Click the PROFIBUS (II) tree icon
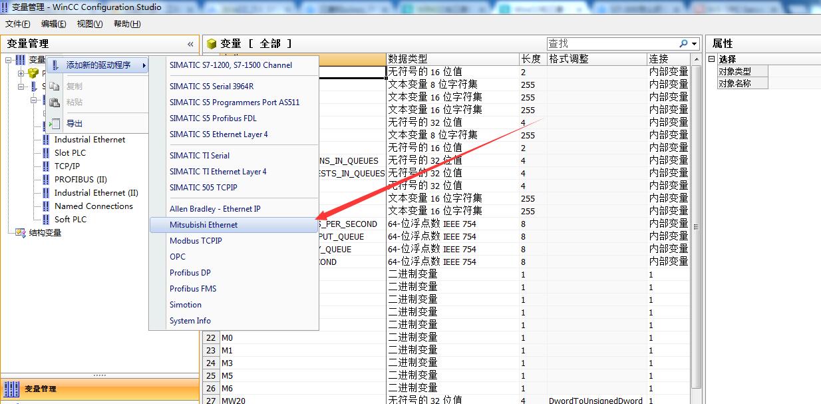 click(46, 180)
